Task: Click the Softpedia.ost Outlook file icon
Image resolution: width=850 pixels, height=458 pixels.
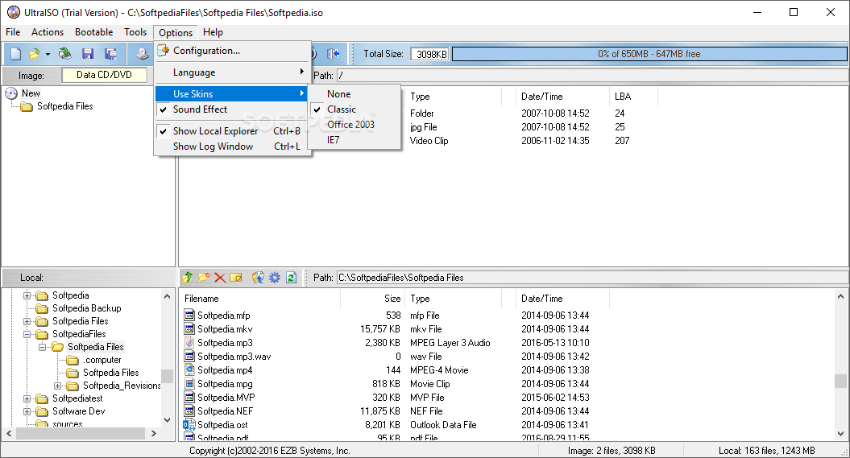Action: [189, 425]
